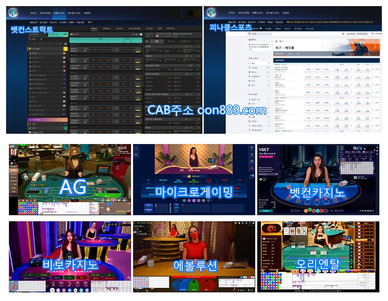Click the England flag in BetConstruct league list
The image size is (388, 301).
pyautogui.click(x=64, y=58)
